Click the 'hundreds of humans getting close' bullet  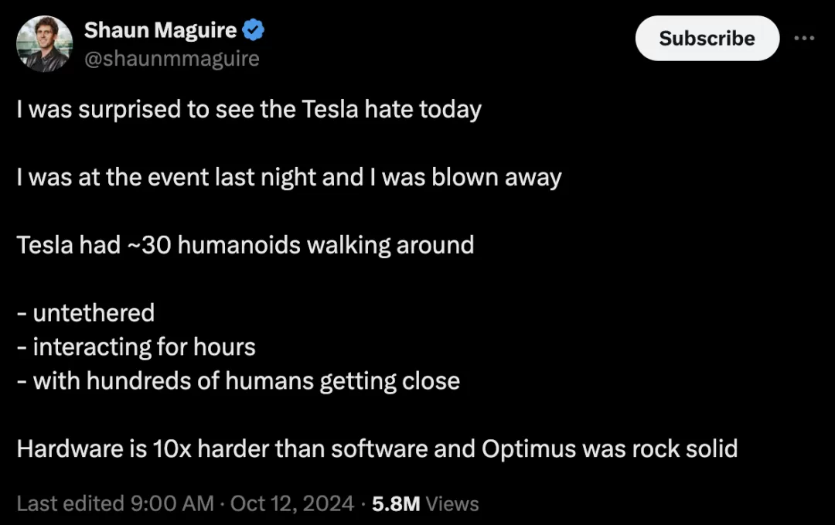238,381
